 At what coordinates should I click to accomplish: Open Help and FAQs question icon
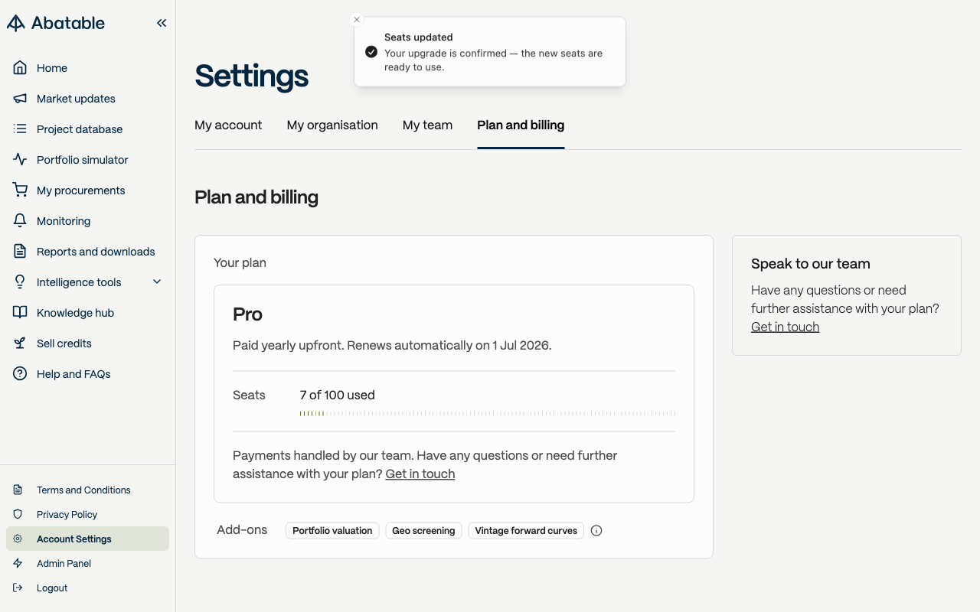tap(21, 374)
